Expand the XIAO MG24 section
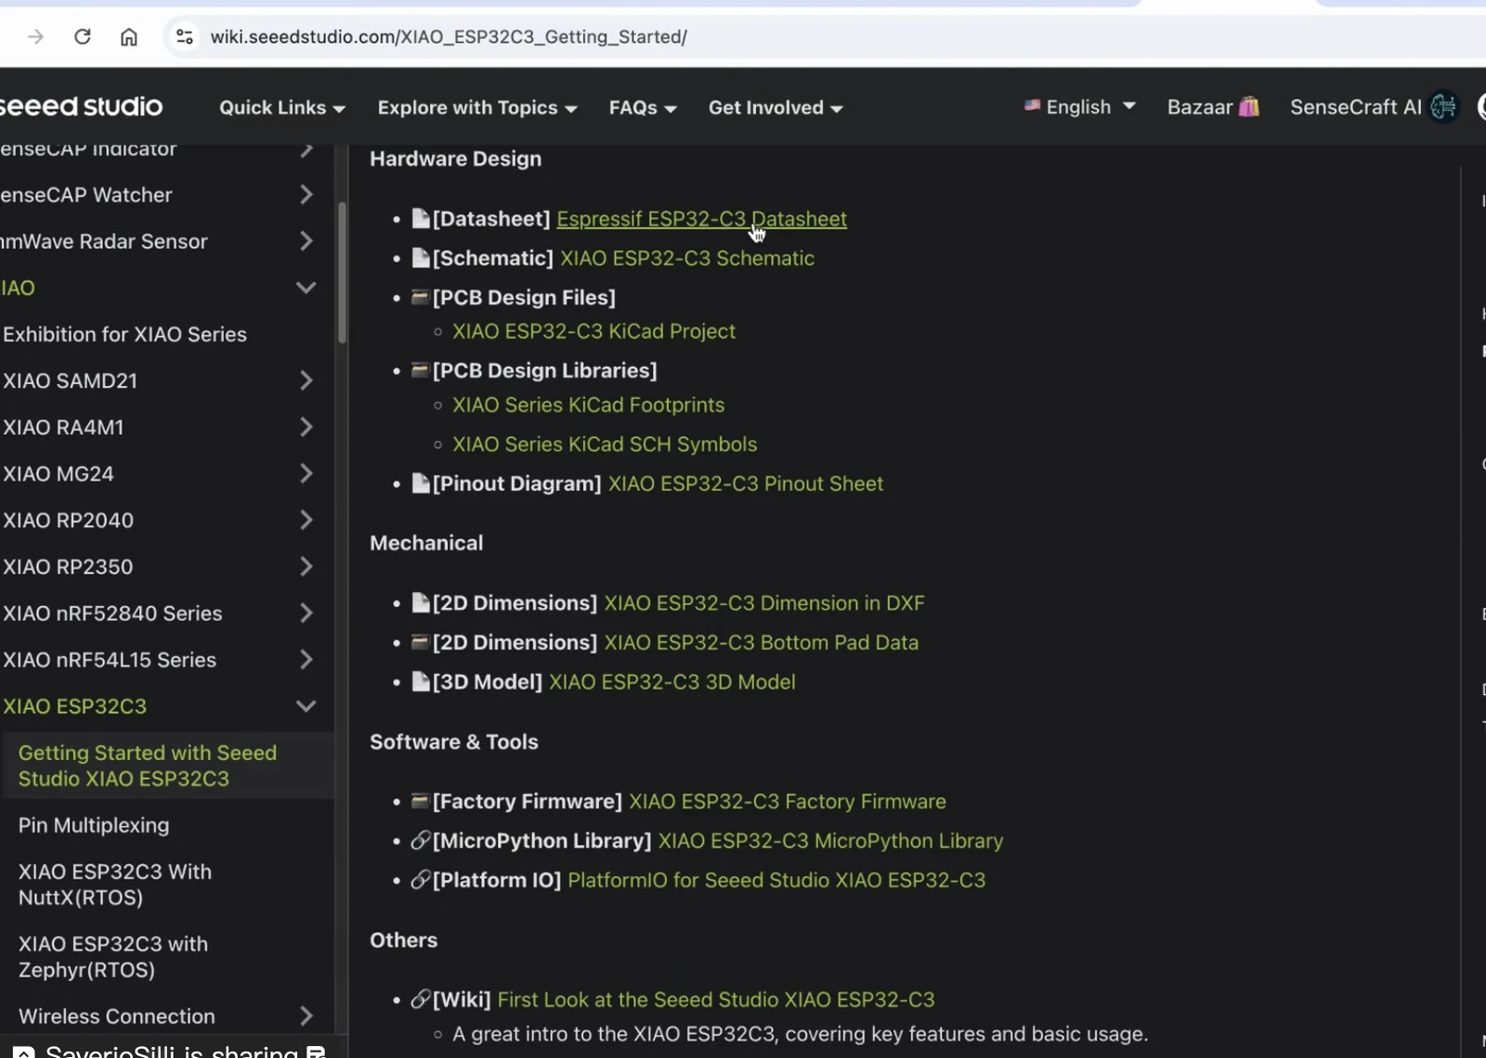 [306, 473]
